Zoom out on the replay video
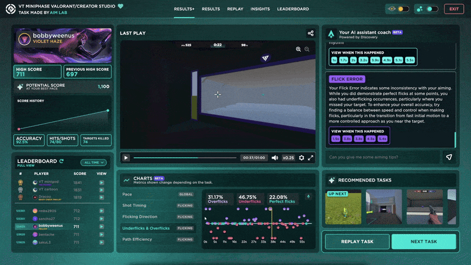 pos(307,49)
